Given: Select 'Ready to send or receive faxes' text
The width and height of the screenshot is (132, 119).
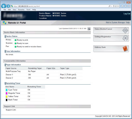Looking at the screenshot, I should 29,47.
